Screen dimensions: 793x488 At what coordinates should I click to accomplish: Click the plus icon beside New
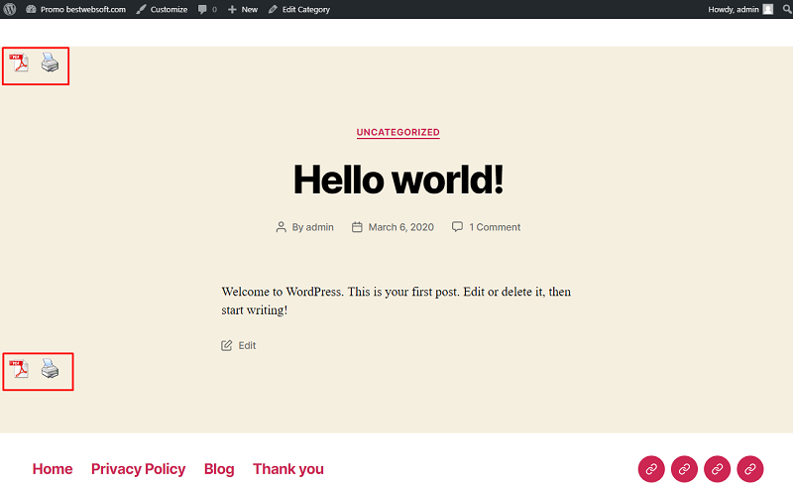pos(232,9)
